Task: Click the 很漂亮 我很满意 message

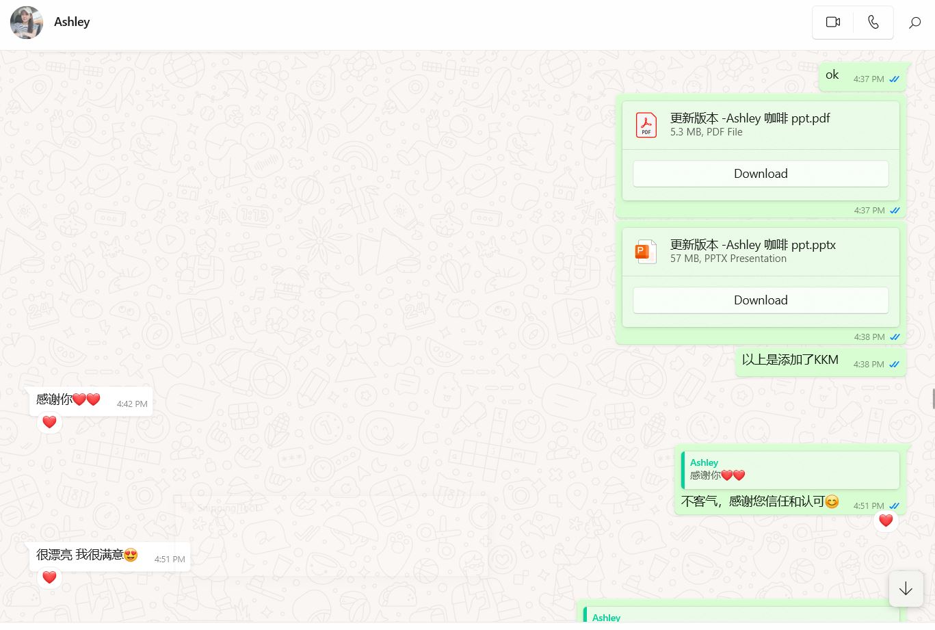Action: (87, 555)
